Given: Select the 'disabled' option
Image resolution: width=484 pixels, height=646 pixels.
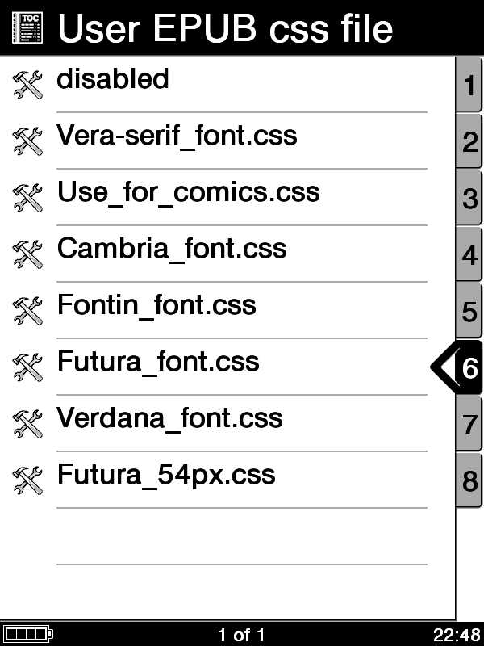Looking at the screenshot, I should [113, 79].
